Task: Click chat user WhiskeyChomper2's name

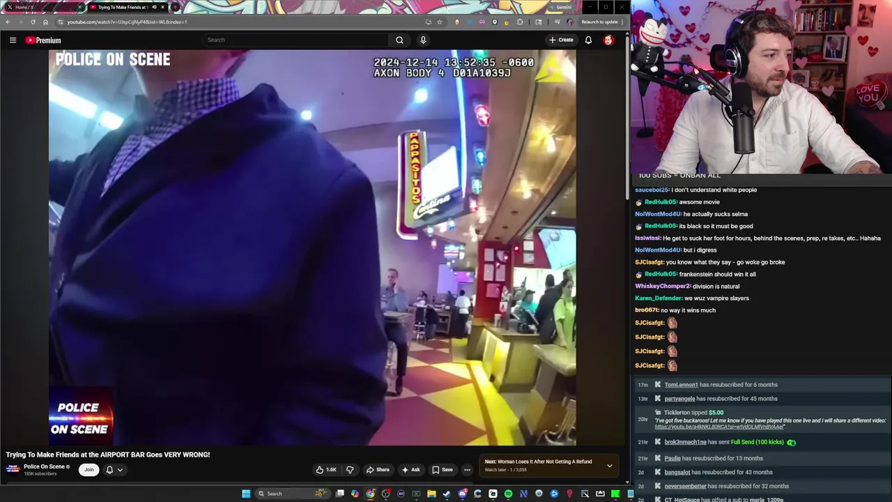Action: click(662, 287)
